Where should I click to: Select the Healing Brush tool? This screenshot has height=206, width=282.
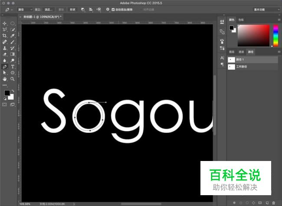[x=4, y=42]
